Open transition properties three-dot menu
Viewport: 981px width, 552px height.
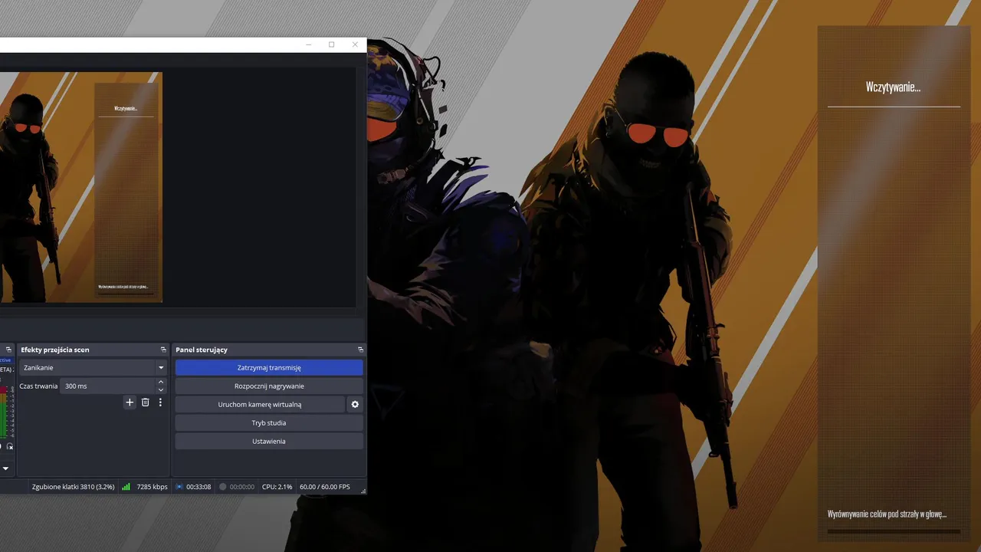[160, 402]
